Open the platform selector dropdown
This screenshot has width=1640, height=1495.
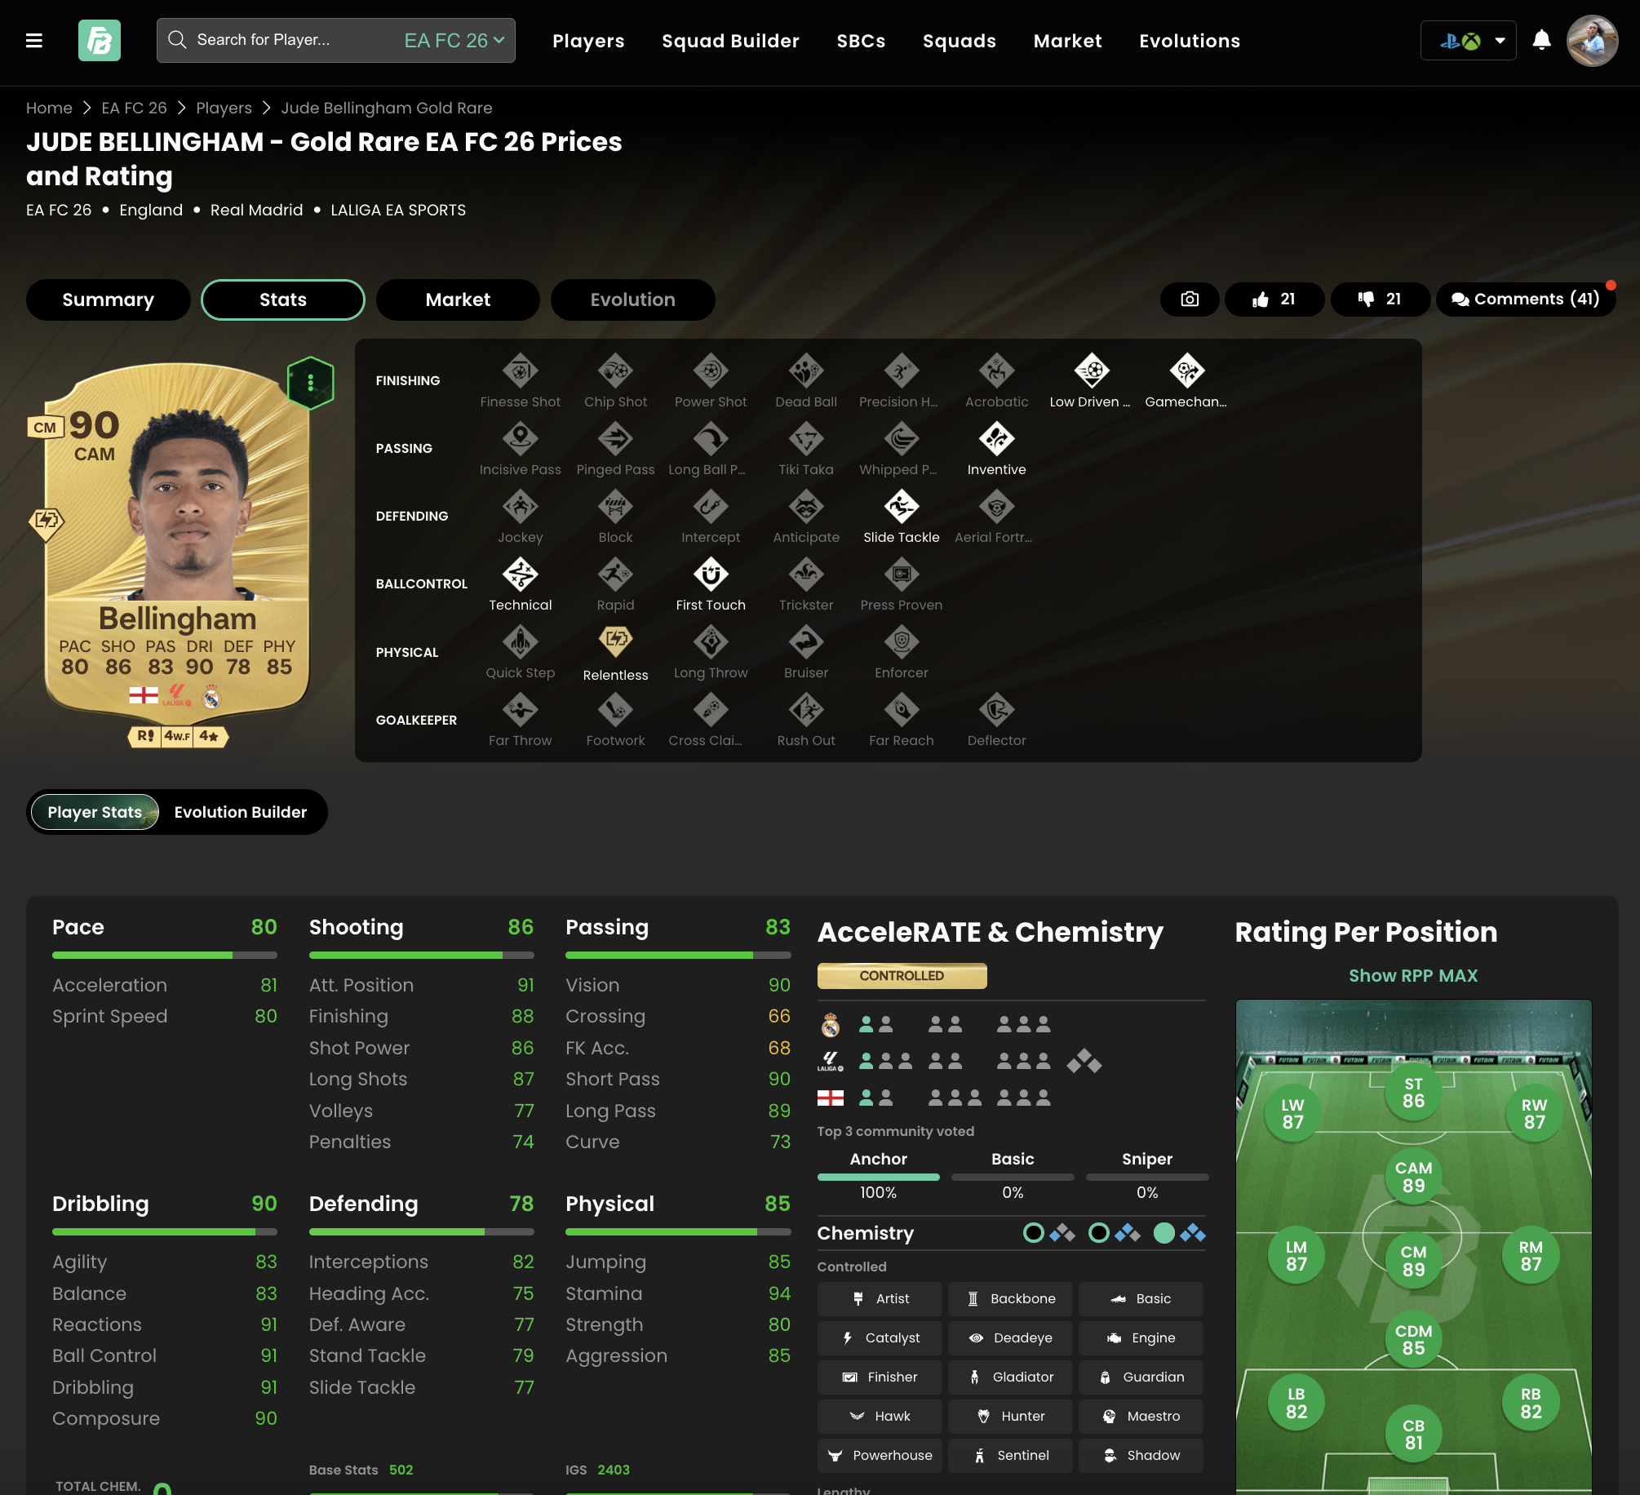(1468, 41)
